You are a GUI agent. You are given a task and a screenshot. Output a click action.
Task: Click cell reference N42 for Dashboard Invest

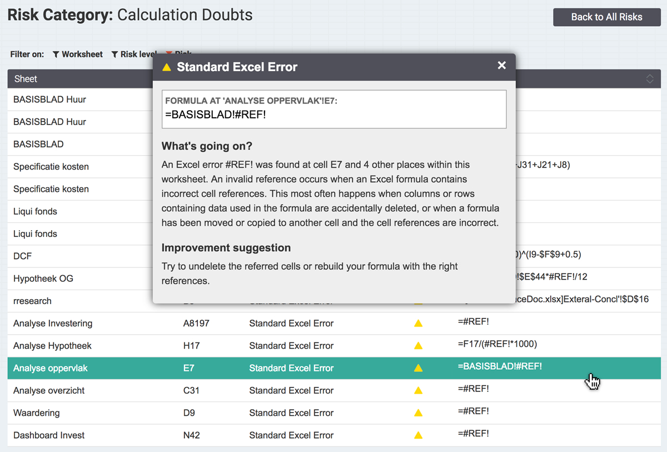point(191,435)
